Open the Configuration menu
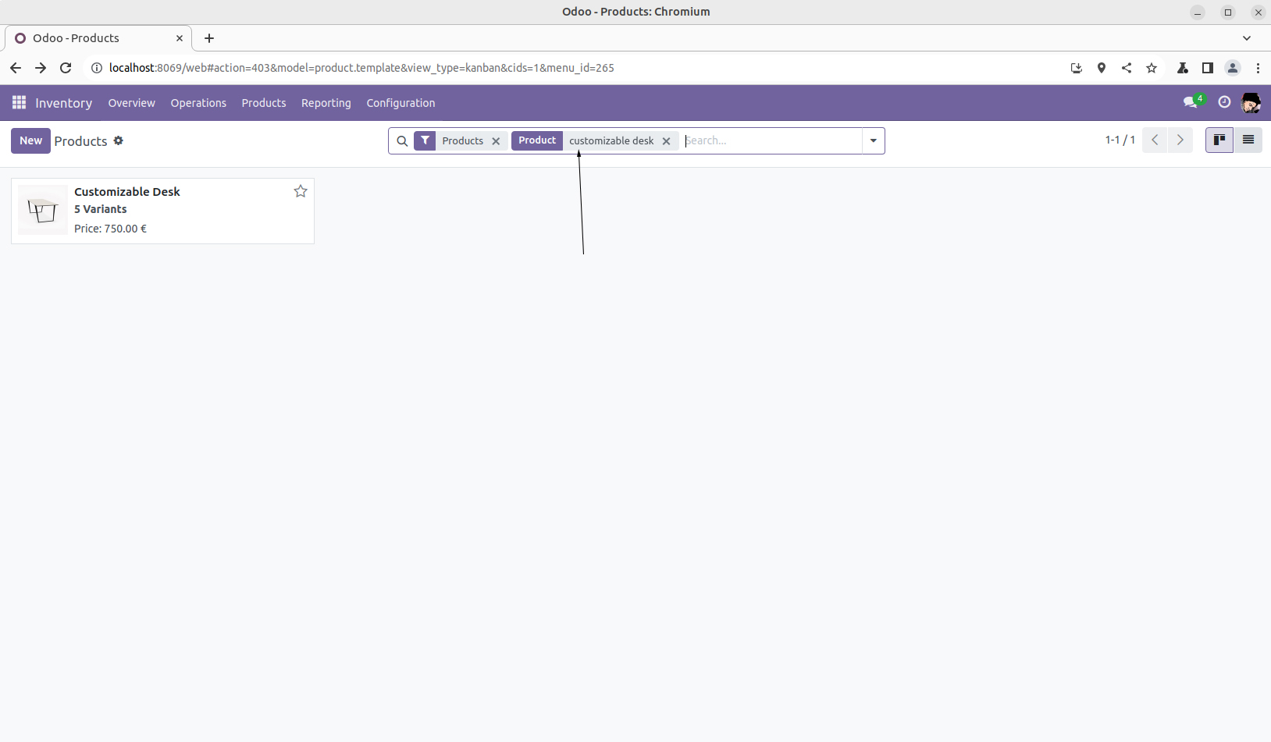 [x=401, y=103]
